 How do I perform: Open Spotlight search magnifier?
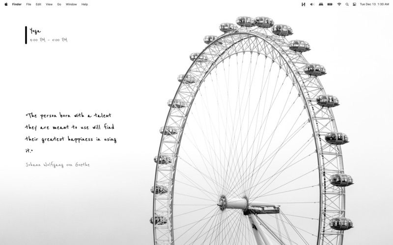pos(347,4)
